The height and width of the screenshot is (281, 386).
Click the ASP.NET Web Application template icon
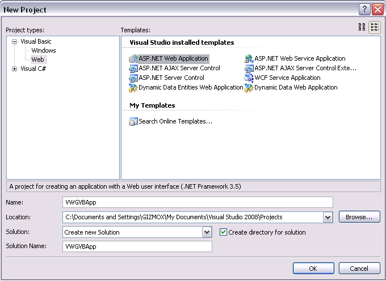tap(133, 59)
